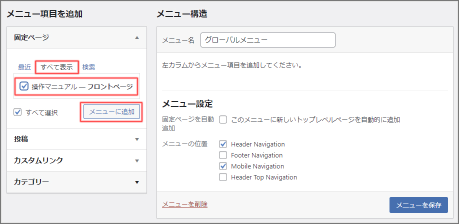Collapse the 固定ページ panel arrow
Image resolution: width=459 pixels, height=224 pixels.
137,37
